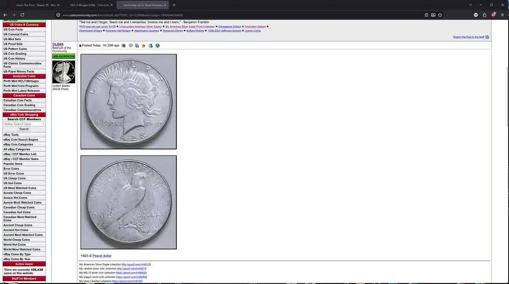The width and height of the screenshot is (509, 284).
Task: Go back using the browser back arrow
Action: (5, 15)
